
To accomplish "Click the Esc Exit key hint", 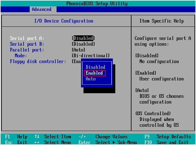I will 16,142.
